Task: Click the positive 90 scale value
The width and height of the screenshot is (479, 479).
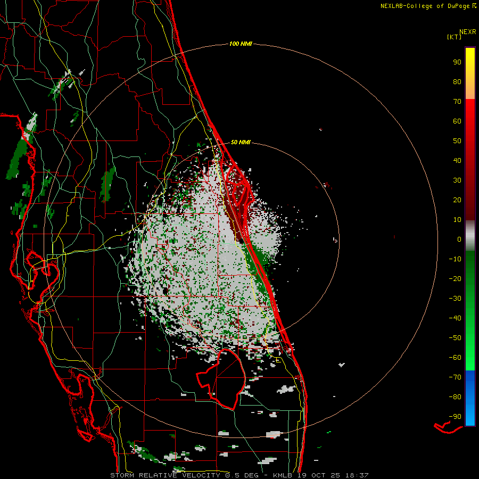Action: [457, 62]
